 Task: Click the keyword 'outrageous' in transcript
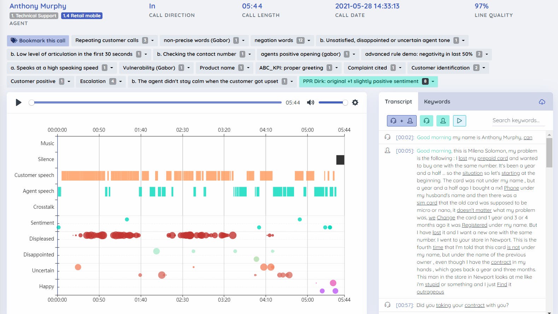point(430,292)
